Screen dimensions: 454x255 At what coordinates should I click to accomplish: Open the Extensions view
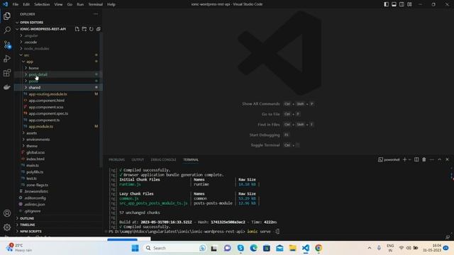click(x=7, y=73)
